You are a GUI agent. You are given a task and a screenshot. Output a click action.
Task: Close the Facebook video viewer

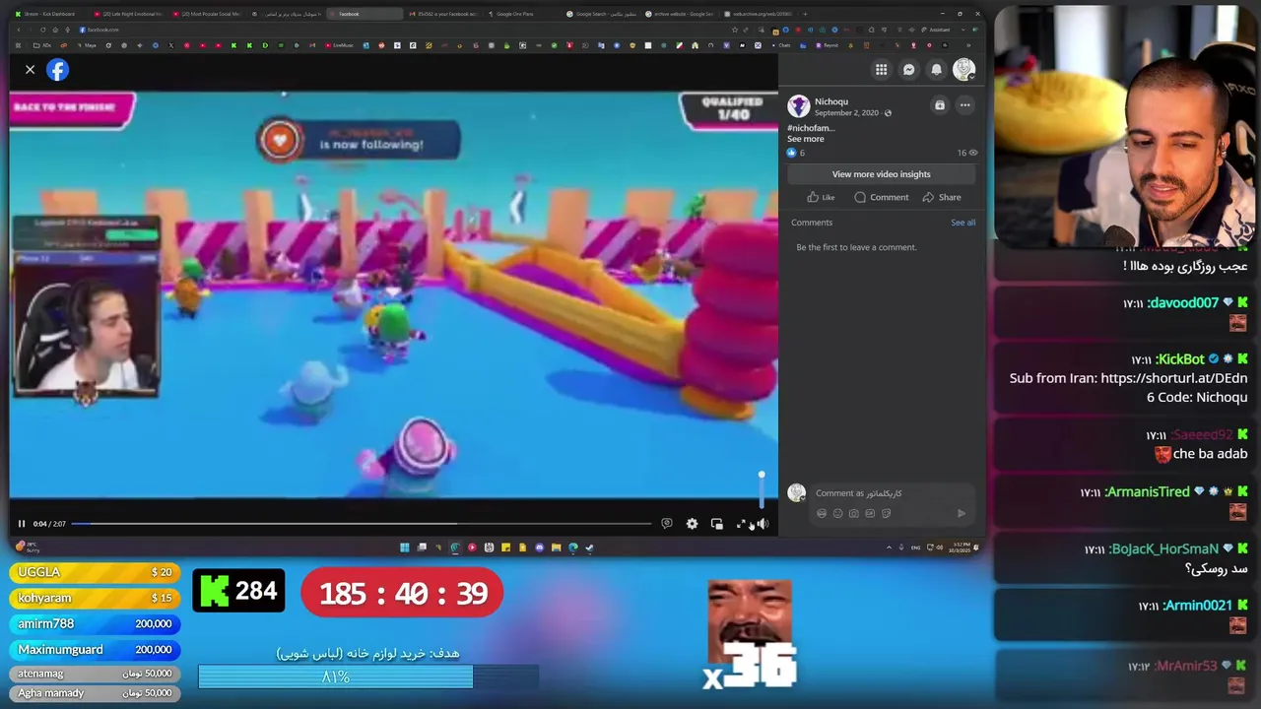(x=30, y=69)
